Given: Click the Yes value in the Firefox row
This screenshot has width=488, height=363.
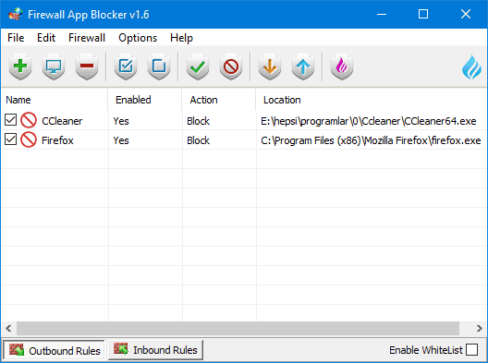Looking at the screenshot, I should point(121,140).
